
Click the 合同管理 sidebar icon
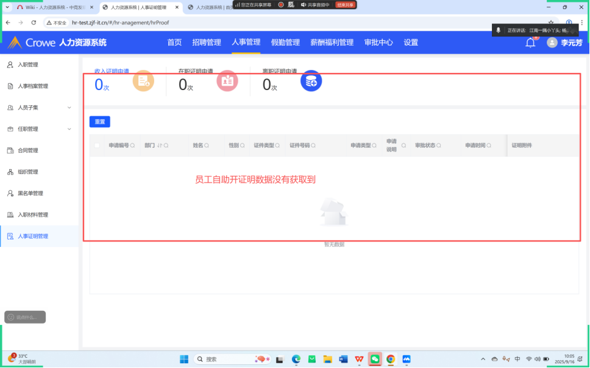[x=10, y=150]
